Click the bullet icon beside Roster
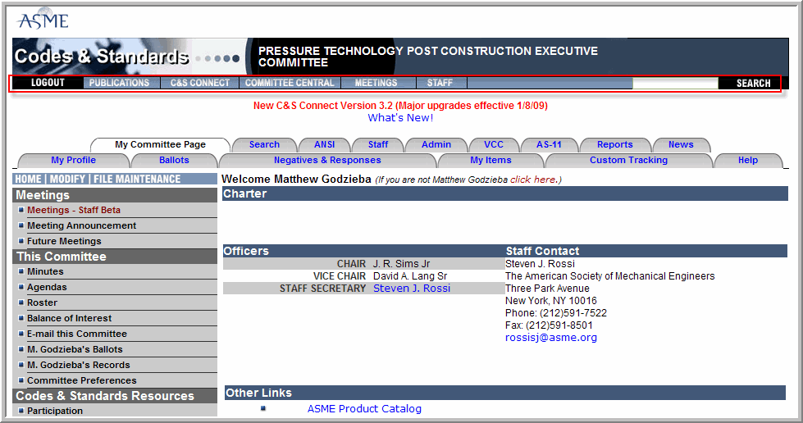This screenshot has height=423, width=803. pos(21,302)
